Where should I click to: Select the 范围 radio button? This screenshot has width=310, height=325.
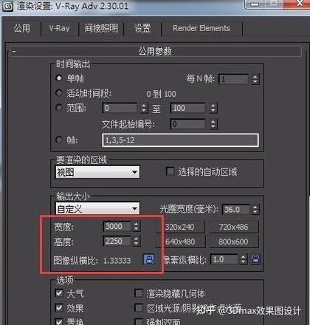tap(58, 108)
